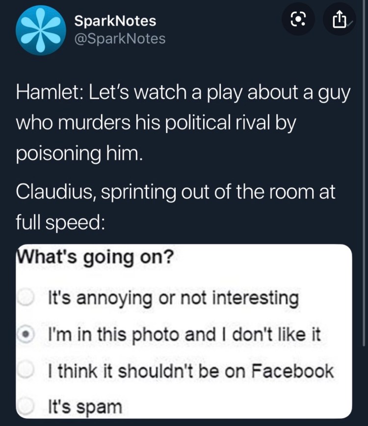
Task: Tap the share icon
Action: (340, 20)
